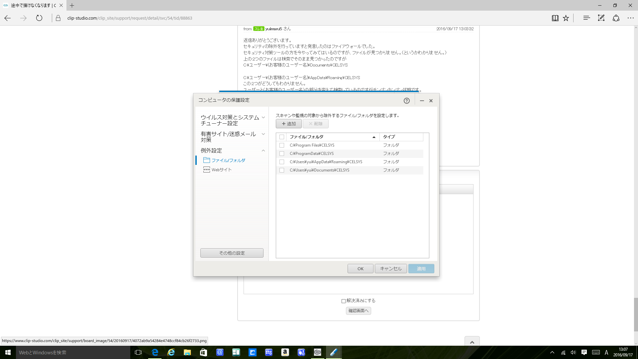Click the 追加 button
Image resolution: width=638 pixels, height=359 pixels.
(288, 124)
